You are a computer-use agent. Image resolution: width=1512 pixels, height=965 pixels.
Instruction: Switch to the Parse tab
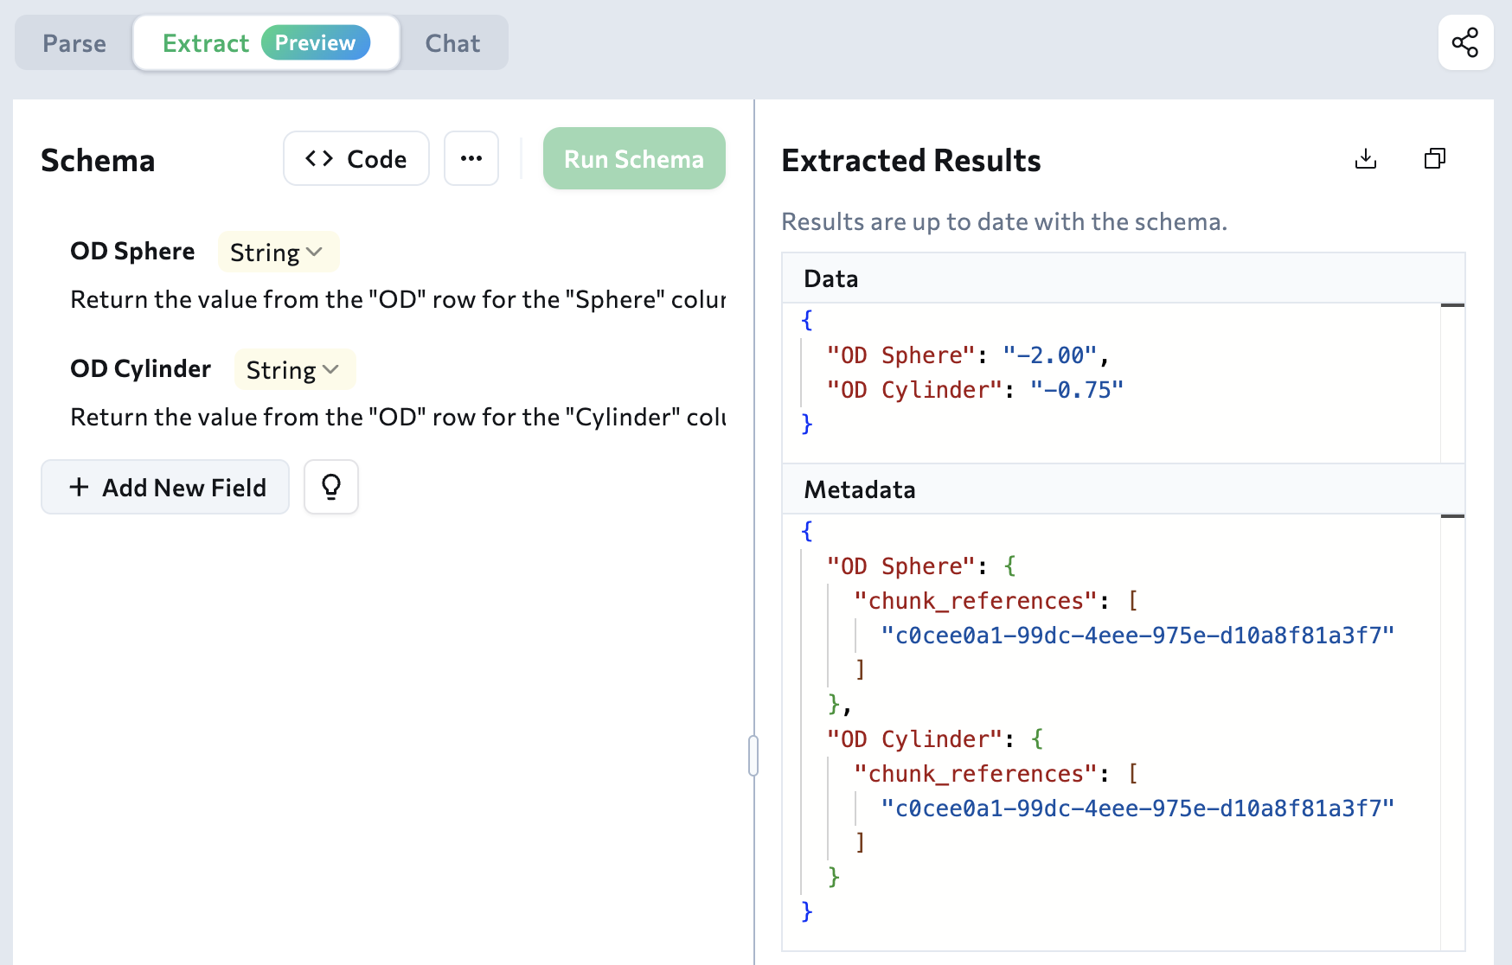pos(74,42)
